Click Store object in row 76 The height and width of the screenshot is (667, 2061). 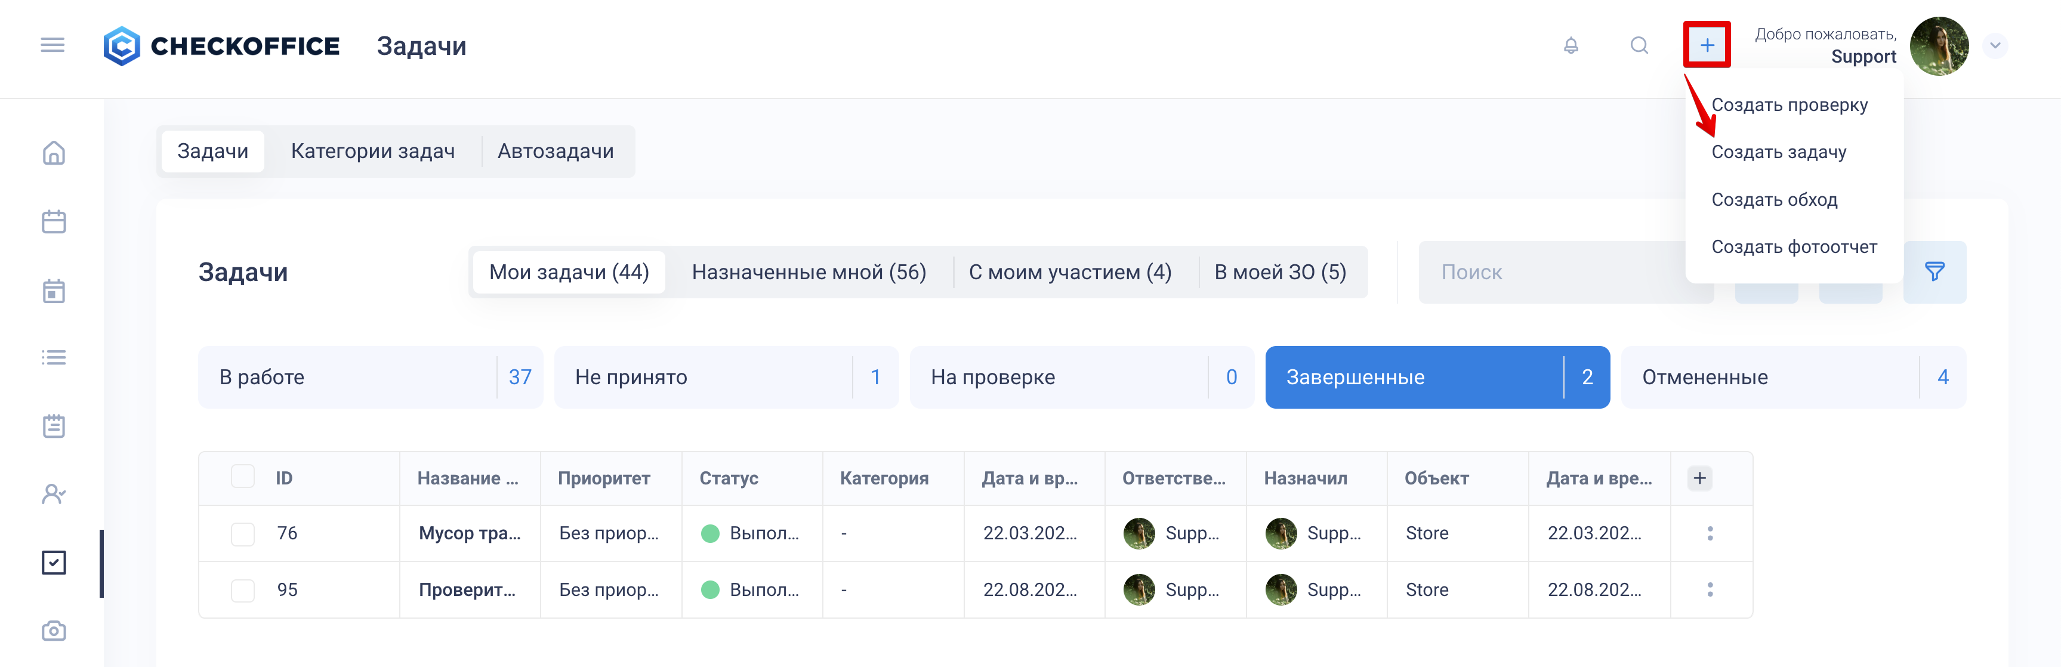[1427, 533]
